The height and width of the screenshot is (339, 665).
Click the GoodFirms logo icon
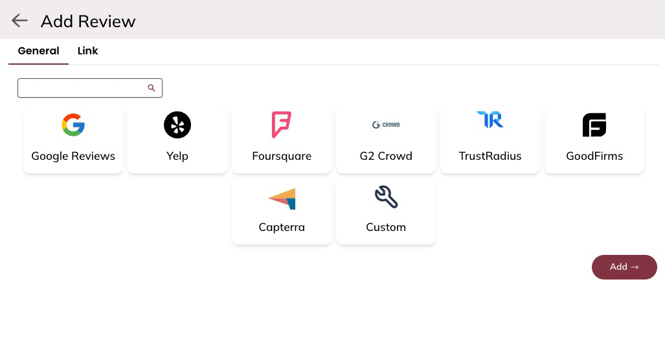[594, 125]
